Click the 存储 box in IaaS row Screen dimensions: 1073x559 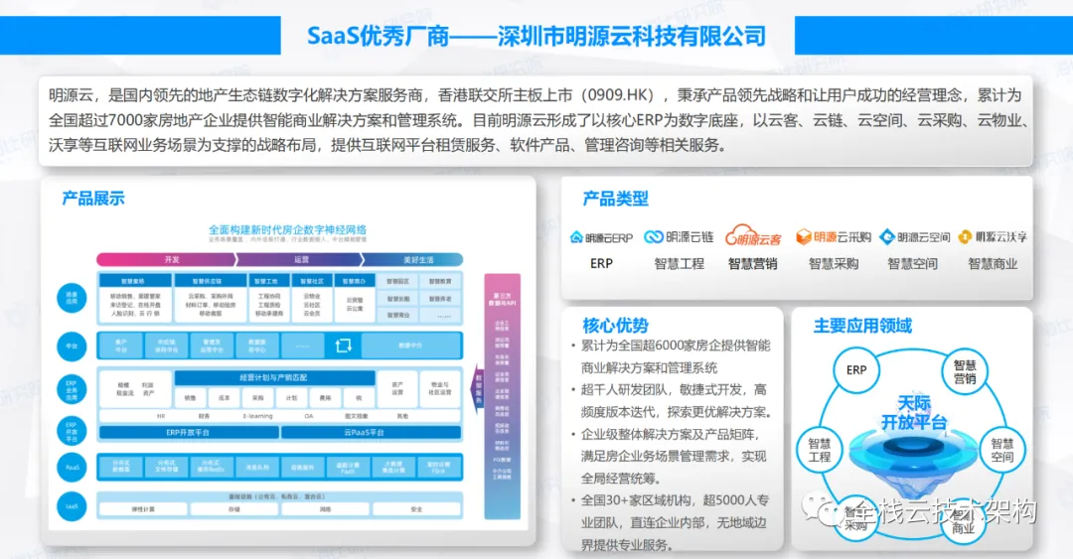234,509
